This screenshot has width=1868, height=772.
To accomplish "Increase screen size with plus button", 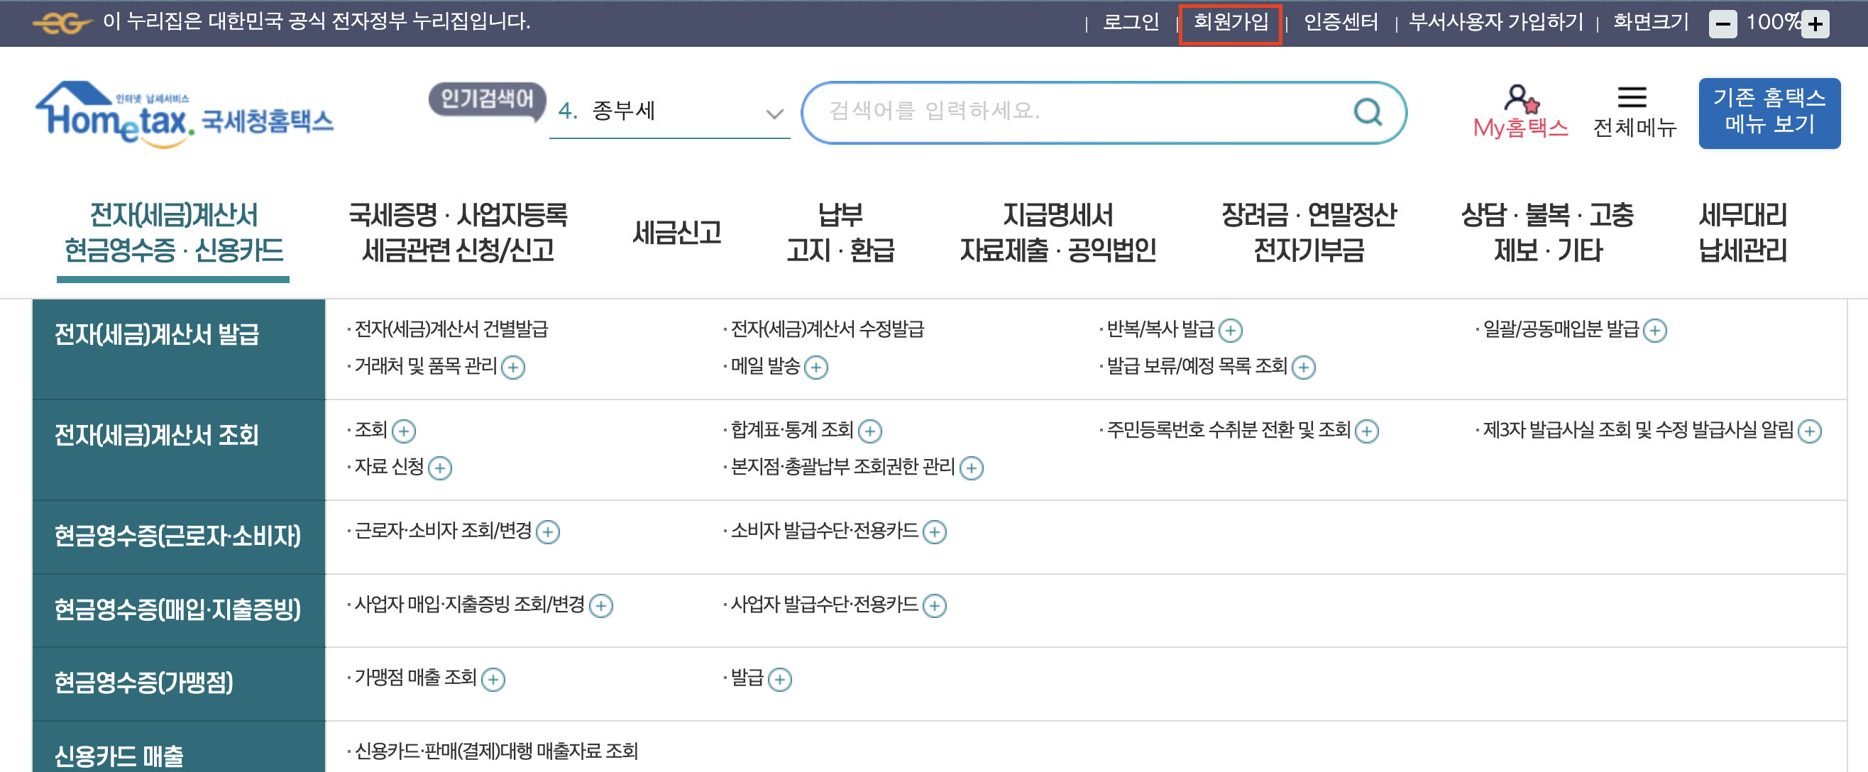I will pyautogui.click(x=1815, y=25).
